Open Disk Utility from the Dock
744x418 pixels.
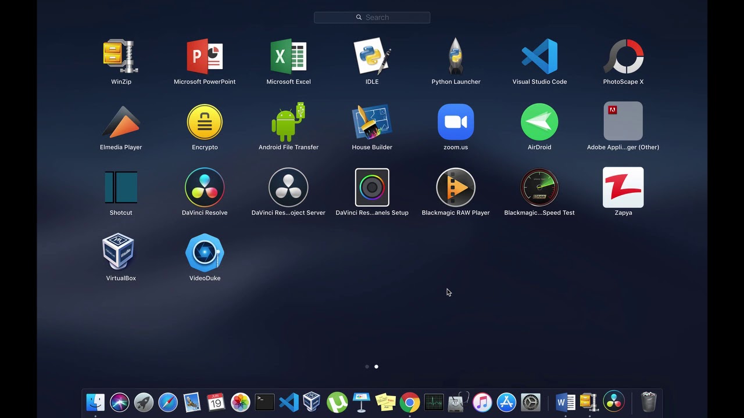point(458,402)
